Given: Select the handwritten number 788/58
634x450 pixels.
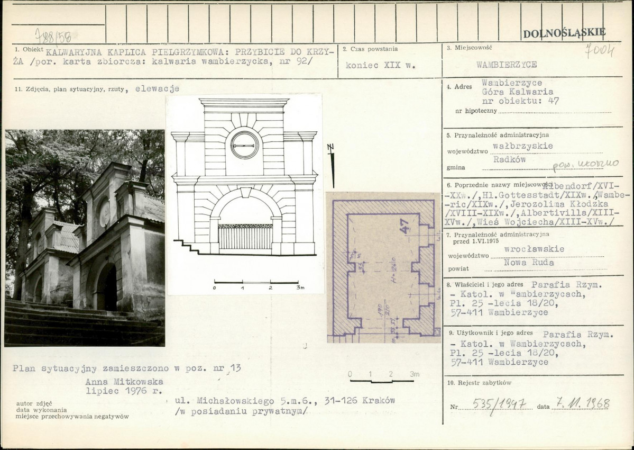Looking at the screenshot, I should [x=53, y=37].
